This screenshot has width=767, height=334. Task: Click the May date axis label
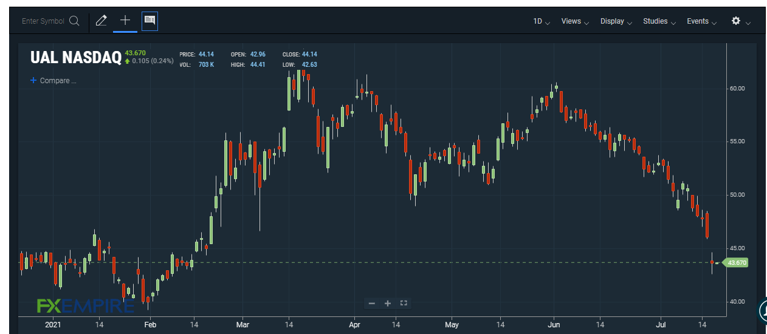[452, 325]
